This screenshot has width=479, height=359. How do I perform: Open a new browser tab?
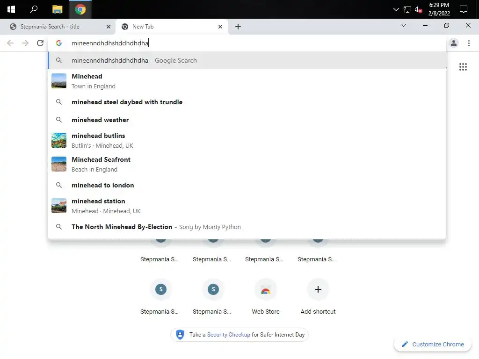238,27
